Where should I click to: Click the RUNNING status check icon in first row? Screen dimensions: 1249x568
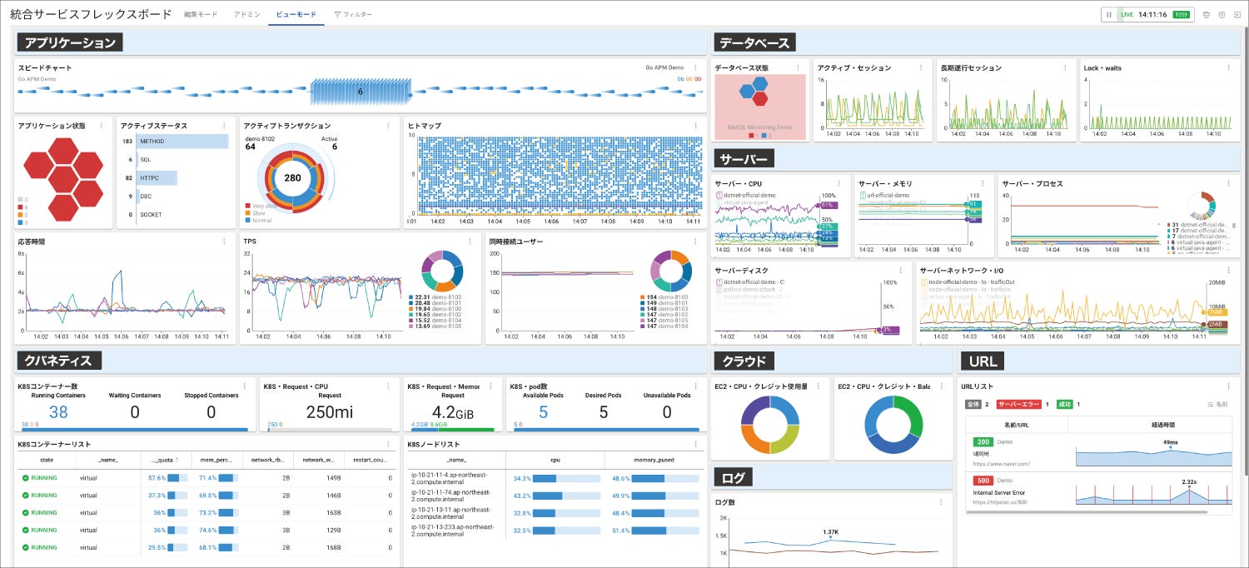tap(25, 478)
